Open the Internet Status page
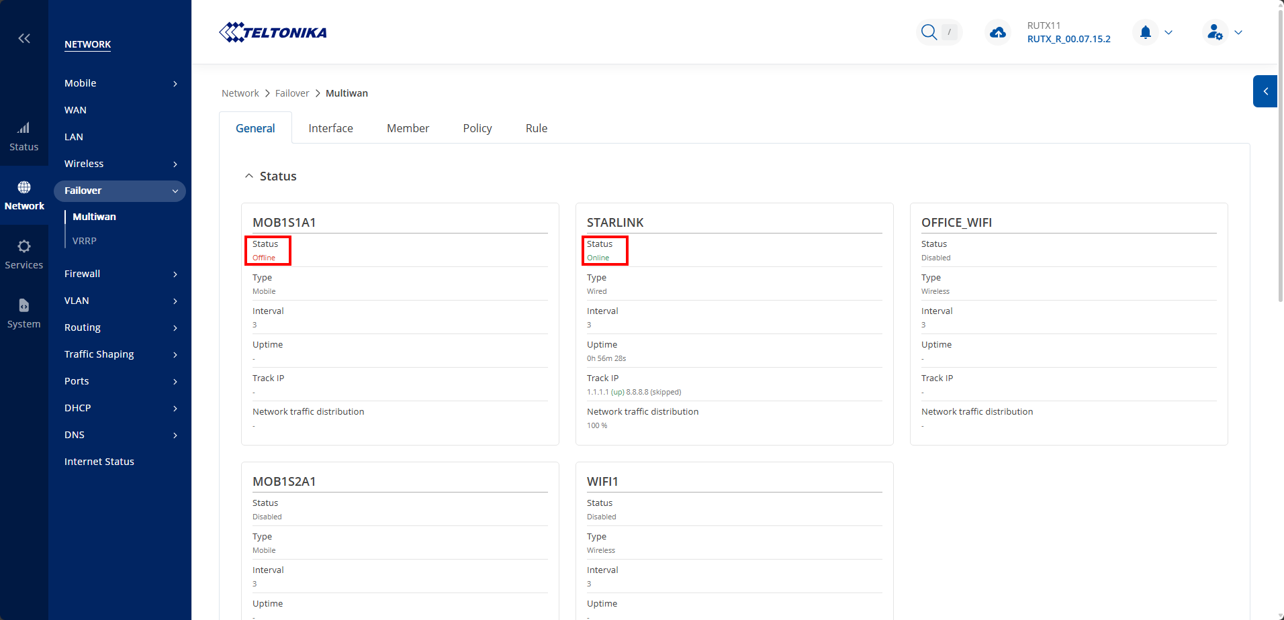This screenshot has height=620, width=1284. [x=99, y=462]
